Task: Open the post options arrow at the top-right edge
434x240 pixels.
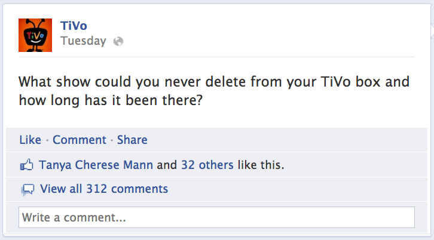Action: click(x=432, y=31)
